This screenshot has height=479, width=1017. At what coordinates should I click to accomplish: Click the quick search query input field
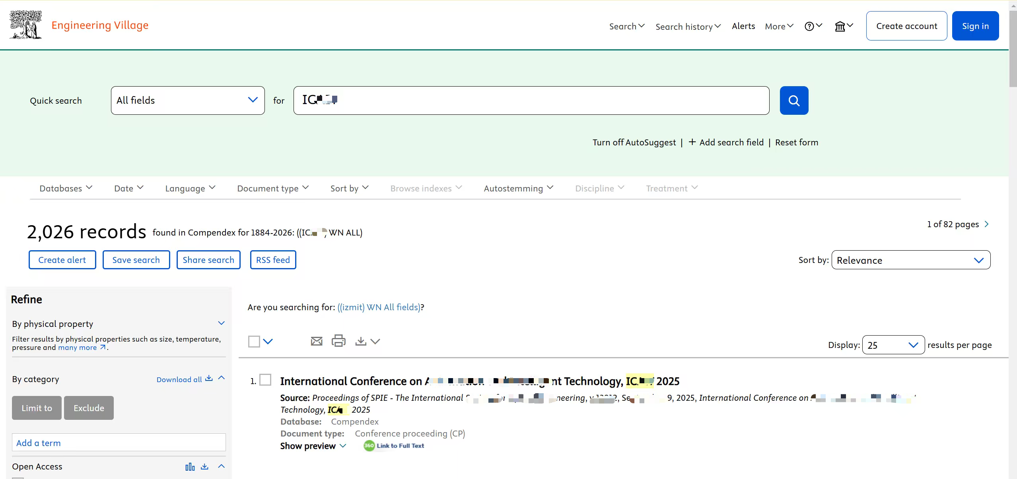(x=531, y=100)
